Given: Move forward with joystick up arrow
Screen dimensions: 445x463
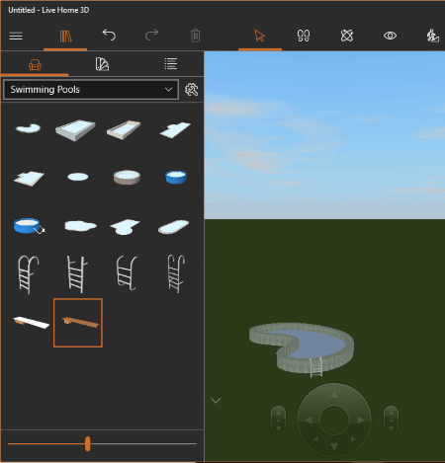Looking at the screenshot, I should pos(334,394).
